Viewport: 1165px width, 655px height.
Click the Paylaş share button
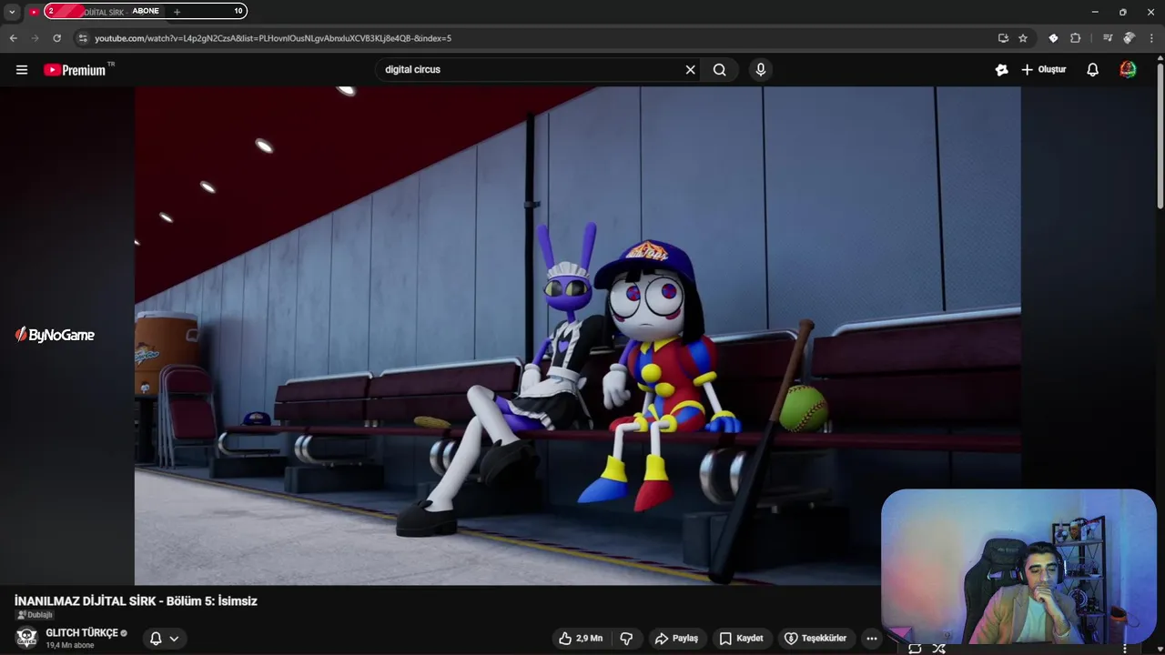(x=676, y=639)
